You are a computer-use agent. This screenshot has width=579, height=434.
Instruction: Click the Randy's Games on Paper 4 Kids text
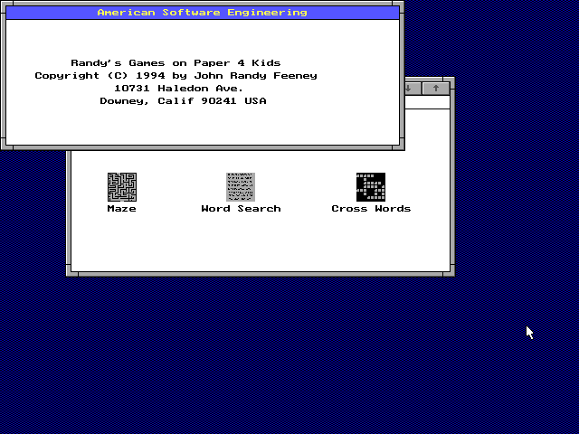(176, 63)
